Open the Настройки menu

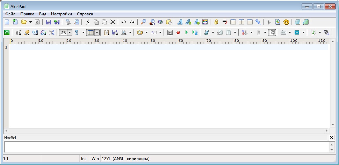(61, 14)
